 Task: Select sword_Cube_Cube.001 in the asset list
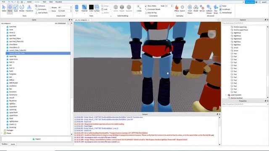(18, 50)
